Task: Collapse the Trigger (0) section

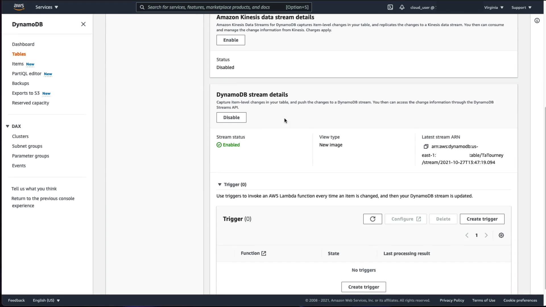Action: pyautogui.click(x=220, y=184)
